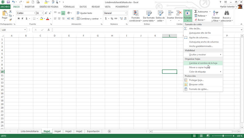Click the Insert Function fx icon

point(48,30)
